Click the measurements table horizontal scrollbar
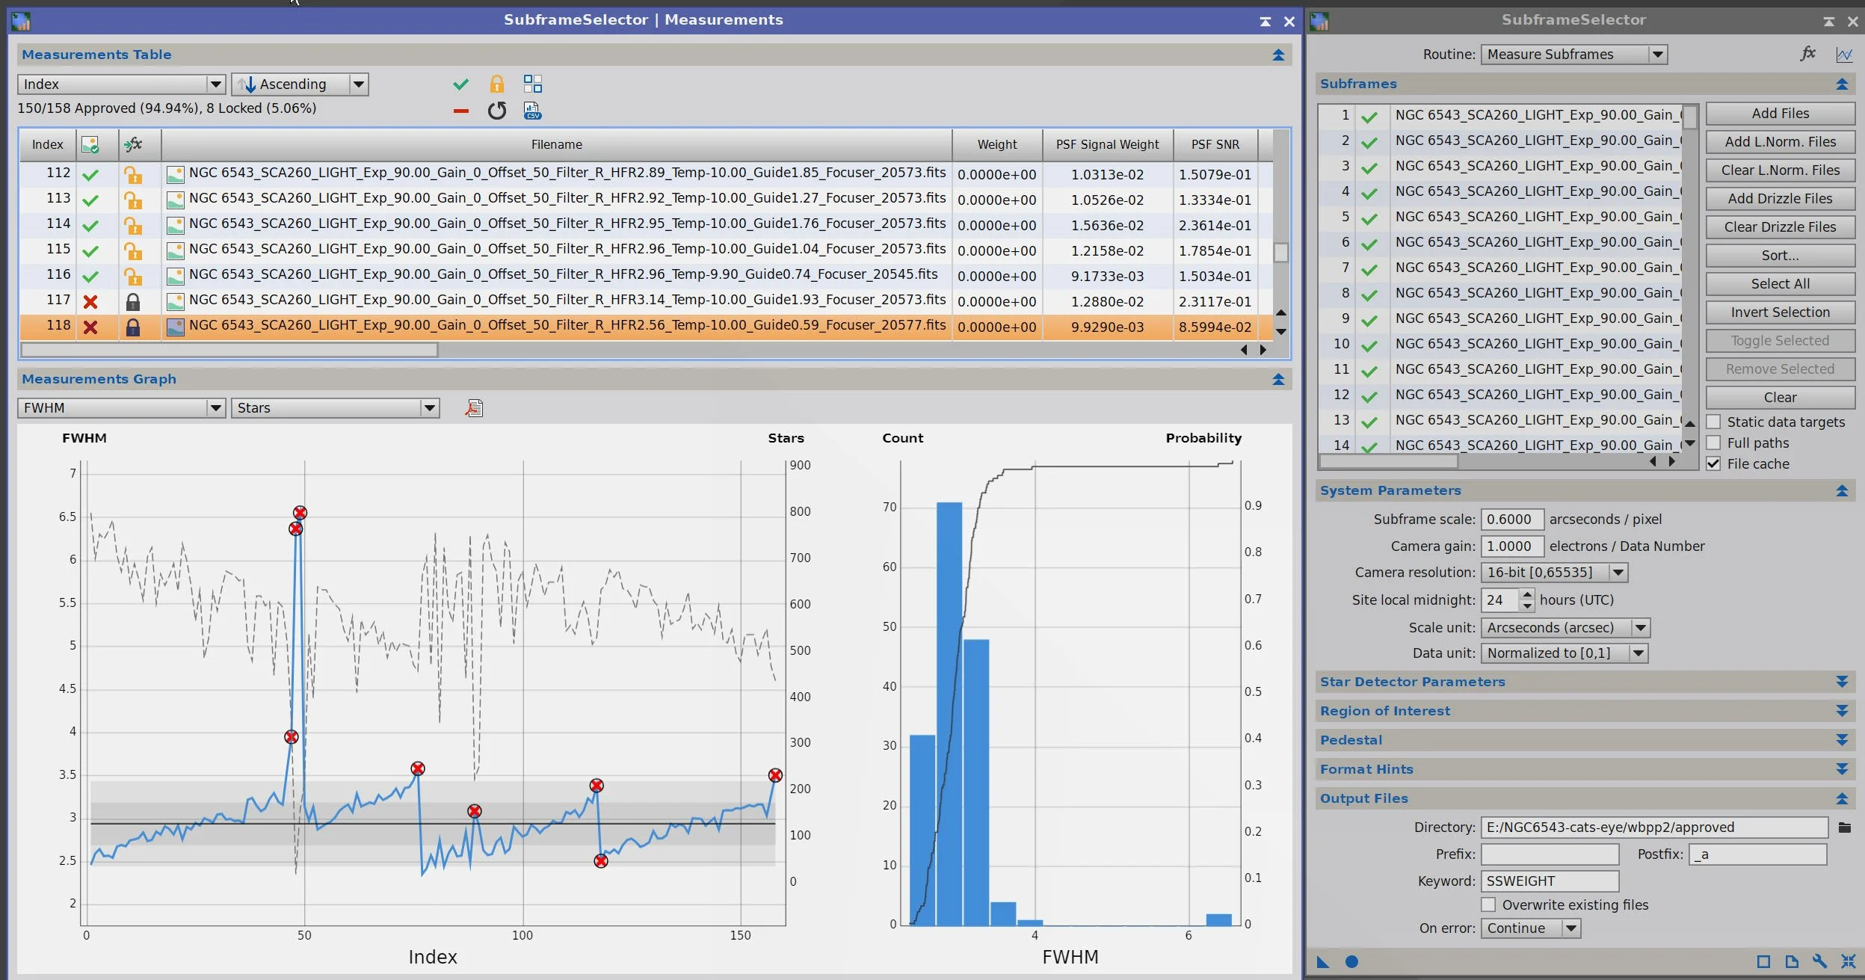 (x=229, y=350)
